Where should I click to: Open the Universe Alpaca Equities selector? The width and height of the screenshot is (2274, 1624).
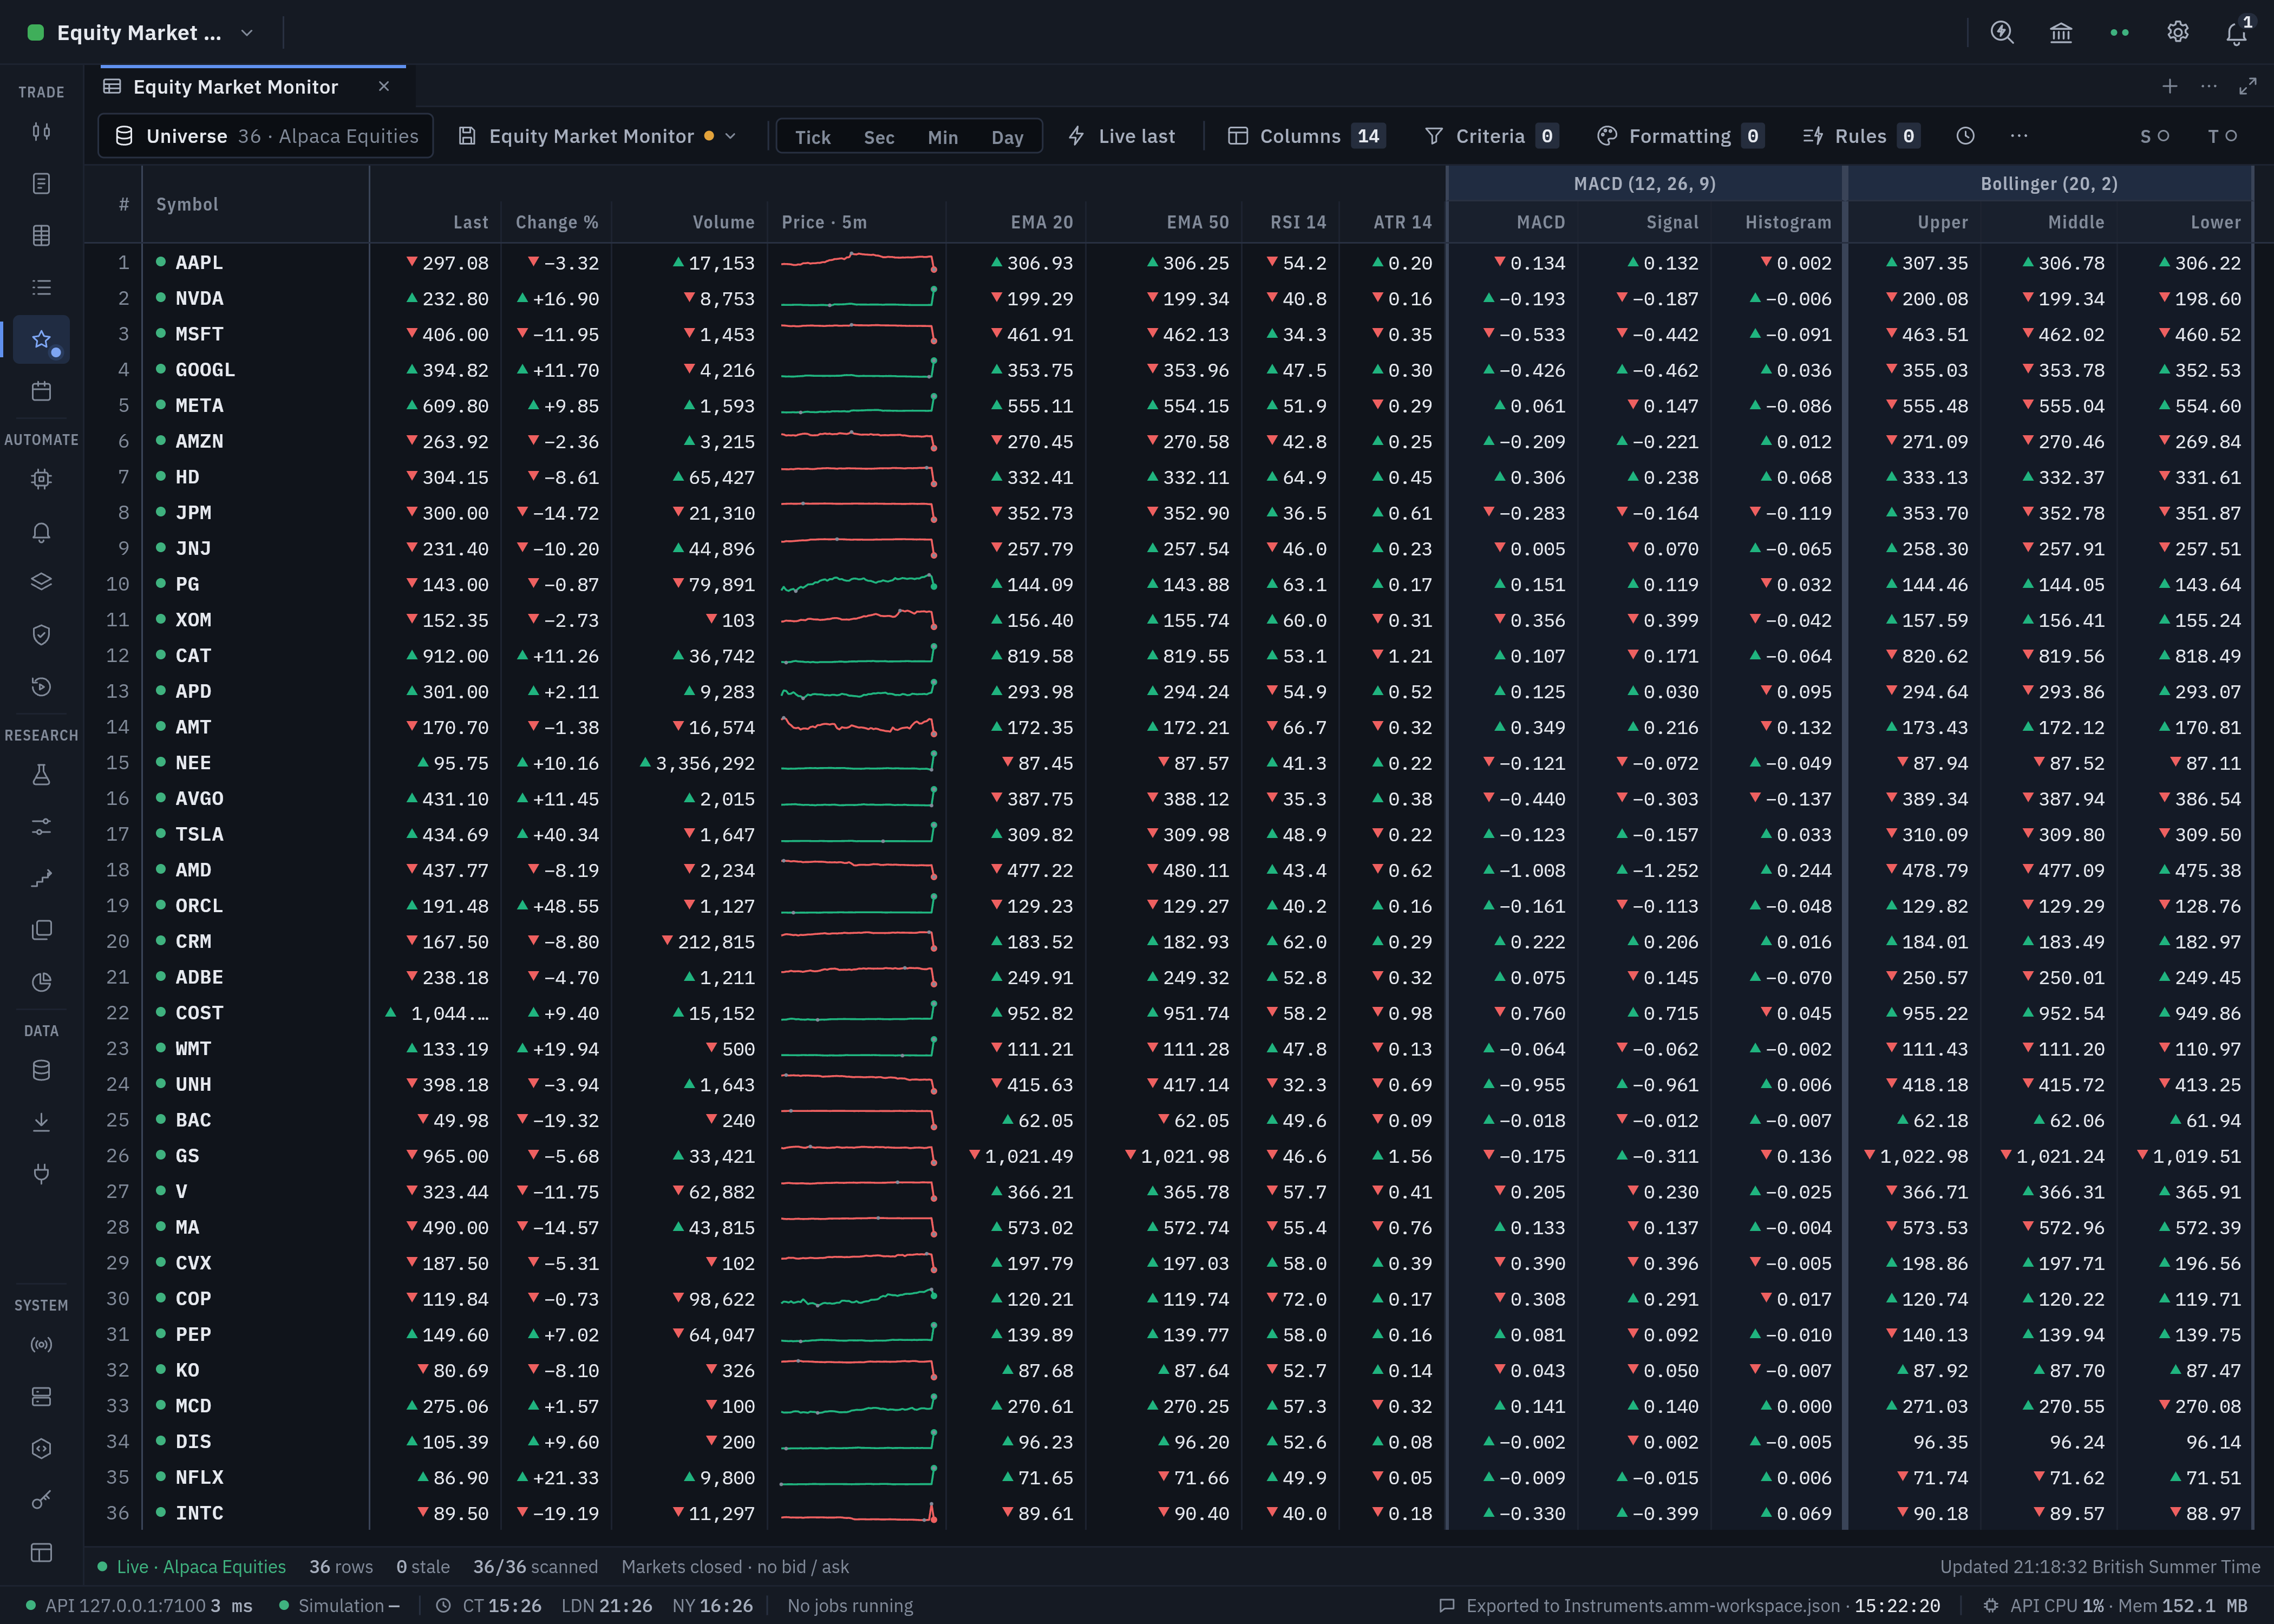coord(266,136)
